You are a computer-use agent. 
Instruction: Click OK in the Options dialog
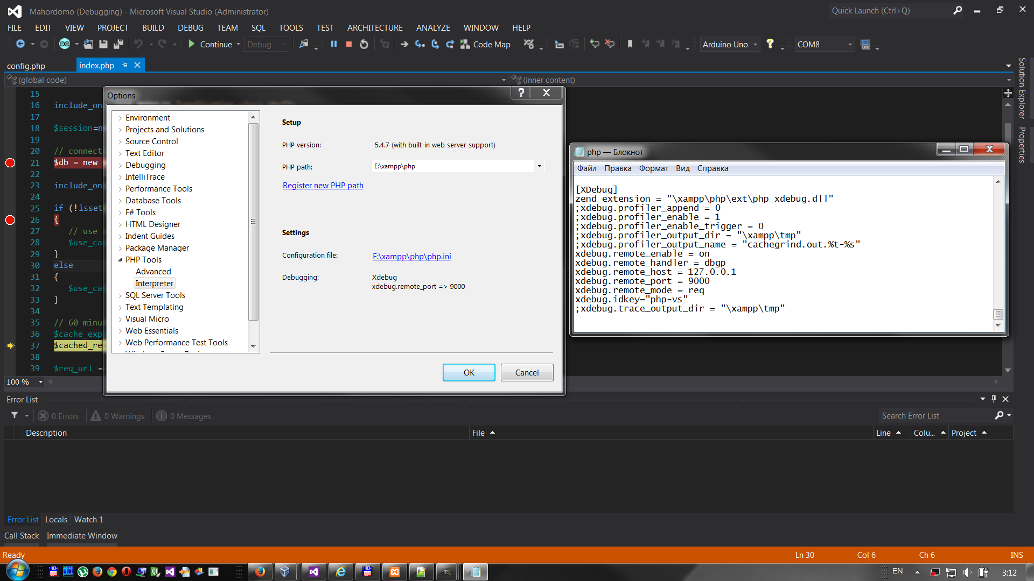[469, 372]
